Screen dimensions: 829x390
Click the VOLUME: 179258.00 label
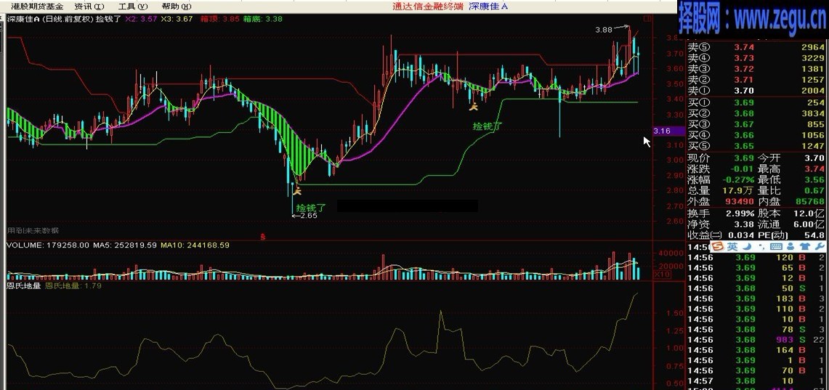pos(47,245)
